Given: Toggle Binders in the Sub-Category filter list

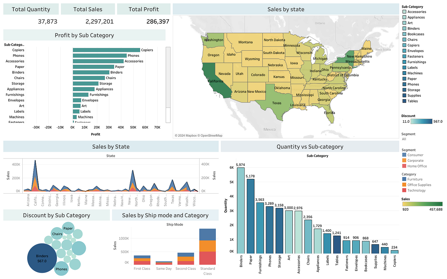Looking at the screenshot, I should 405,28.
